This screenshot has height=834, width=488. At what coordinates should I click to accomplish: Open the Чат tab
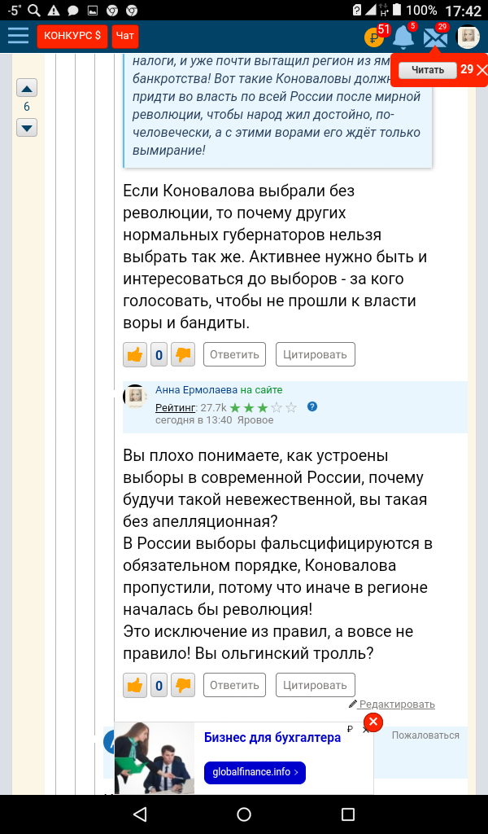tap(125, 37)
